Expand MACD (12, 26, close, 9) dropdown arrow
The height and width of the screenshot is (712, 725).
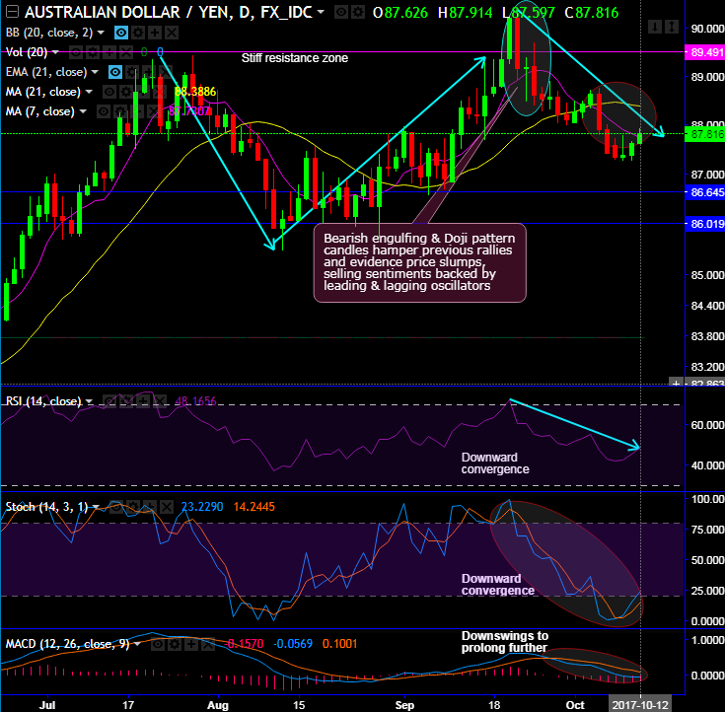(137, 644)
